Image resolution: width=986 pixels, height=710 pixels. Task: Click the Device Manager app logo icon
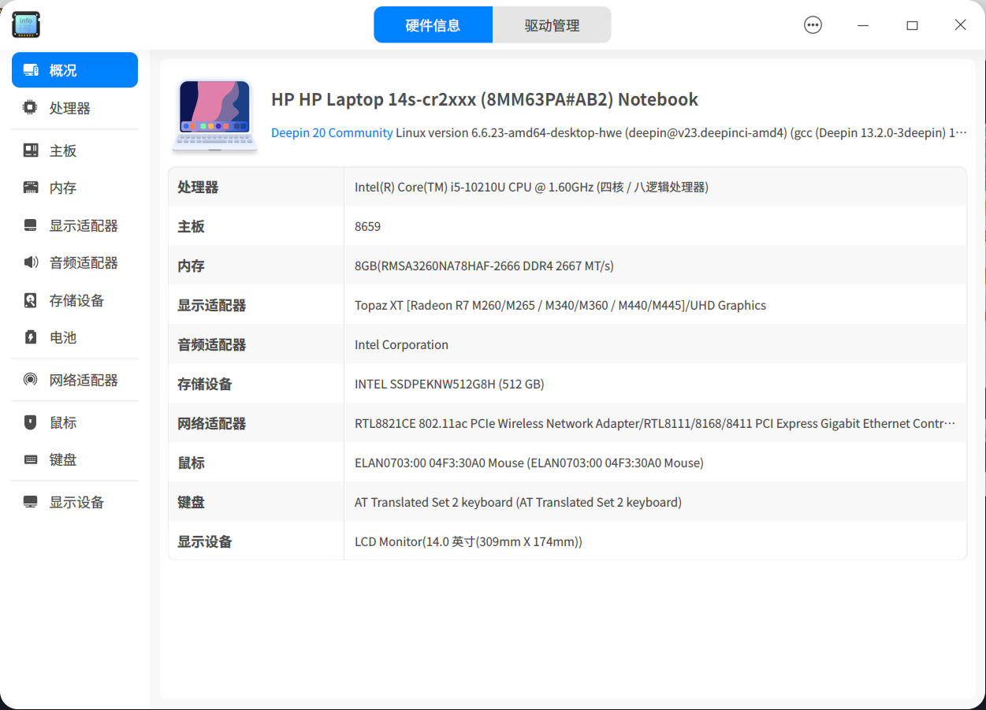(x=26, y=24)
